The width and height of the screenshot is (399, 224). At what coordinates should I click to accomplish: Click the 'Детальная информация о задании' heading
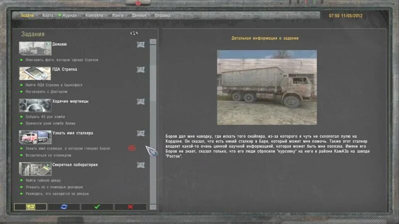[x=265, y=38]
